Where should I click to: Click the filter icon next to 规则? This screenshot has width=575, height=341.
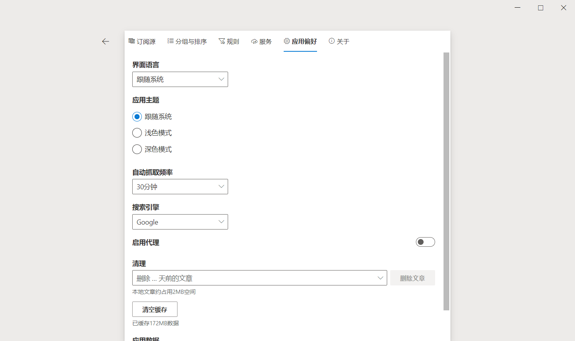222,41
